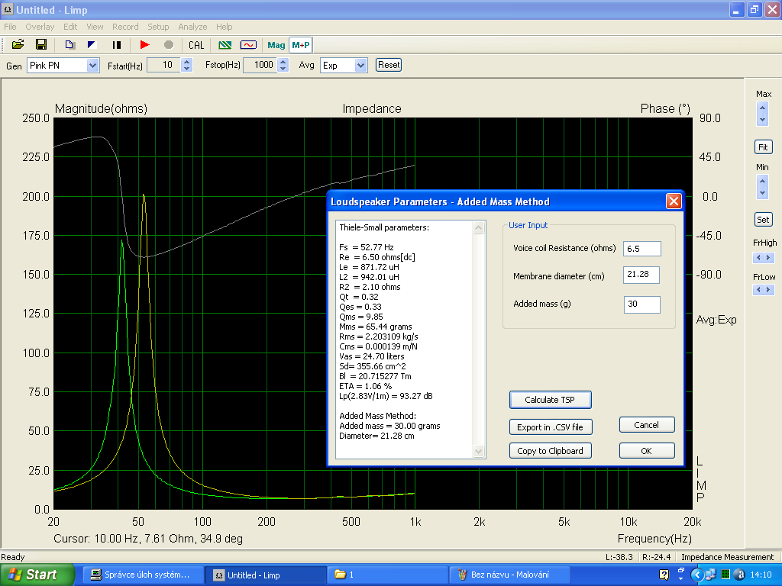The image size is (782, 586).
Task: Click the Set button beside the graph
Action: (763, 219)
